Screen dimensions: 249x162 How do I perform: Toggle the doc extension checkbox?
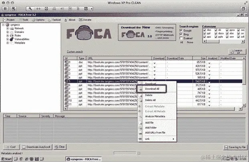click(x=205, y=30)
